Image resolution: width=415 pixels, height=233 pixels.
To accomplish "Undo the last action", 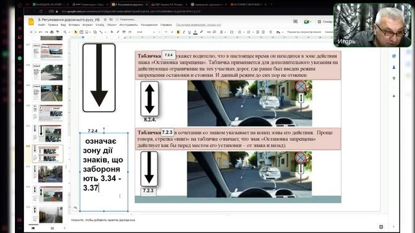I will [x=40, y=32].
